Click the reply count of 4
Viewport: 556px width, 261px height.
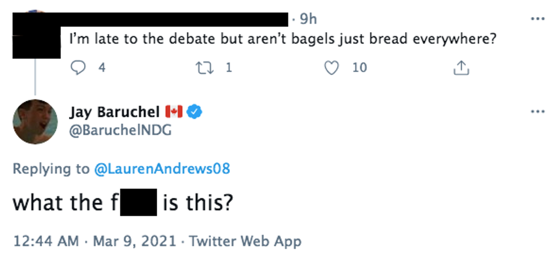102,68
